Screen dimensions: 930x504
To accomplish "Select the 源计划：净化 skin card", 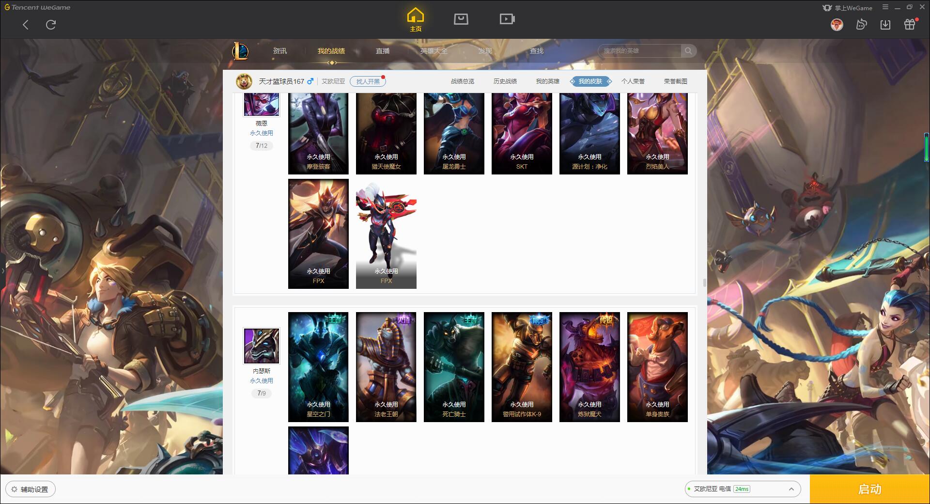I will point(589,133).
